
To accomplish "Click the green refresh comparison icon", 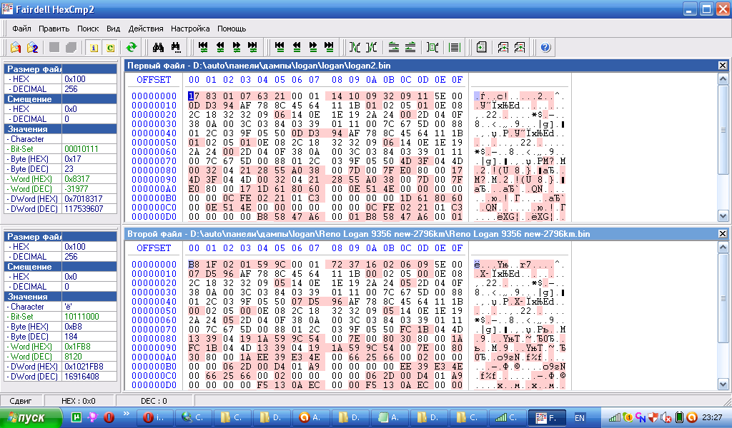I will point(132,48).
